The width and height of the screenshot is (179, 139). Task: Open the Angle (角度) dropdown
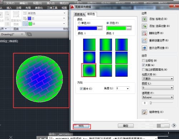click(x=128, y=88)
